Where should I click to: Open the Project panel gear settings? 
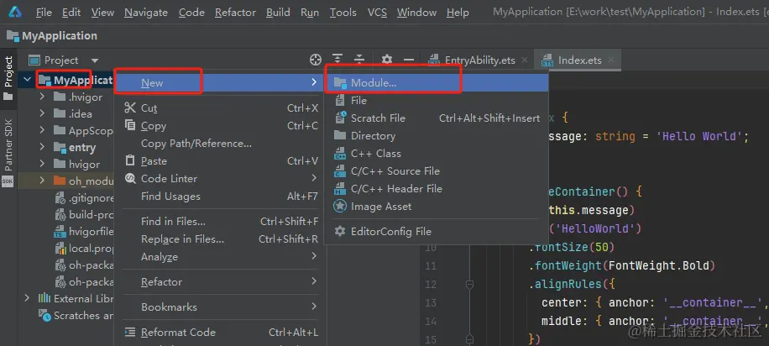point(387,60)
